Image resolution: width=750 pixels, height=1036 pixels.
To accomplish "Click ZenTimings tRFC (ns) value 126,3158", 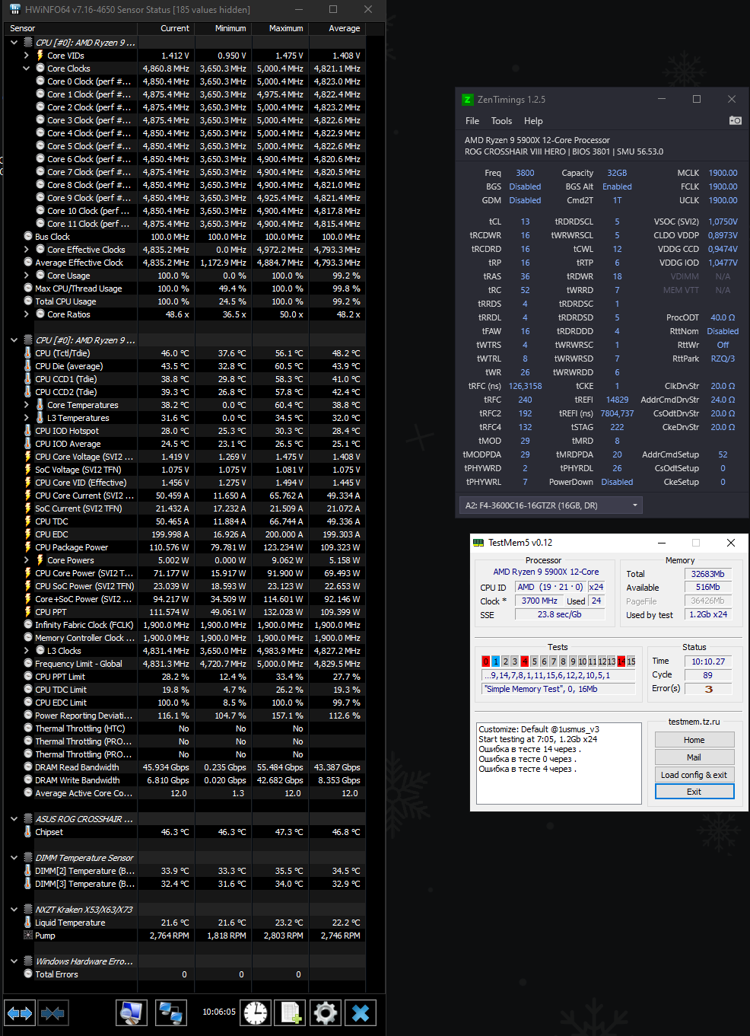I will [x=526, y=386].
